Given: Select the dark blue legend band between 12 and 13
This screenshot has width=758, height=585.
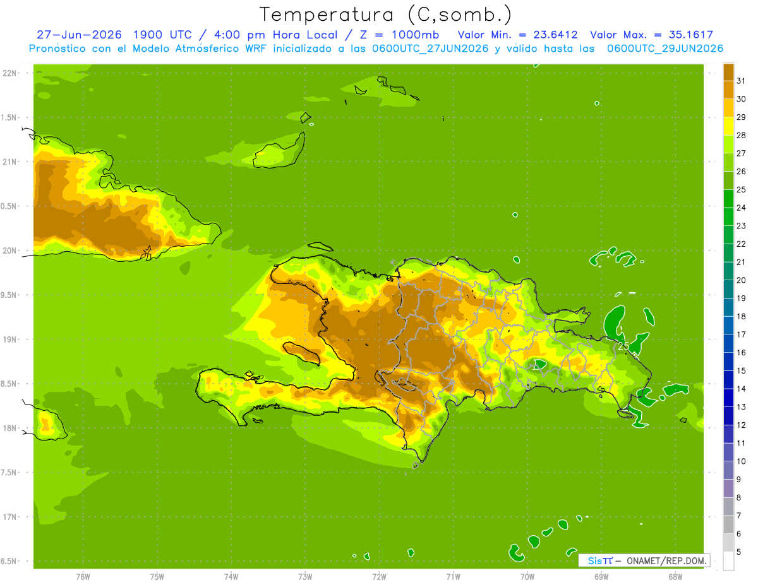Looking at the screenshot, I should 728,415.
